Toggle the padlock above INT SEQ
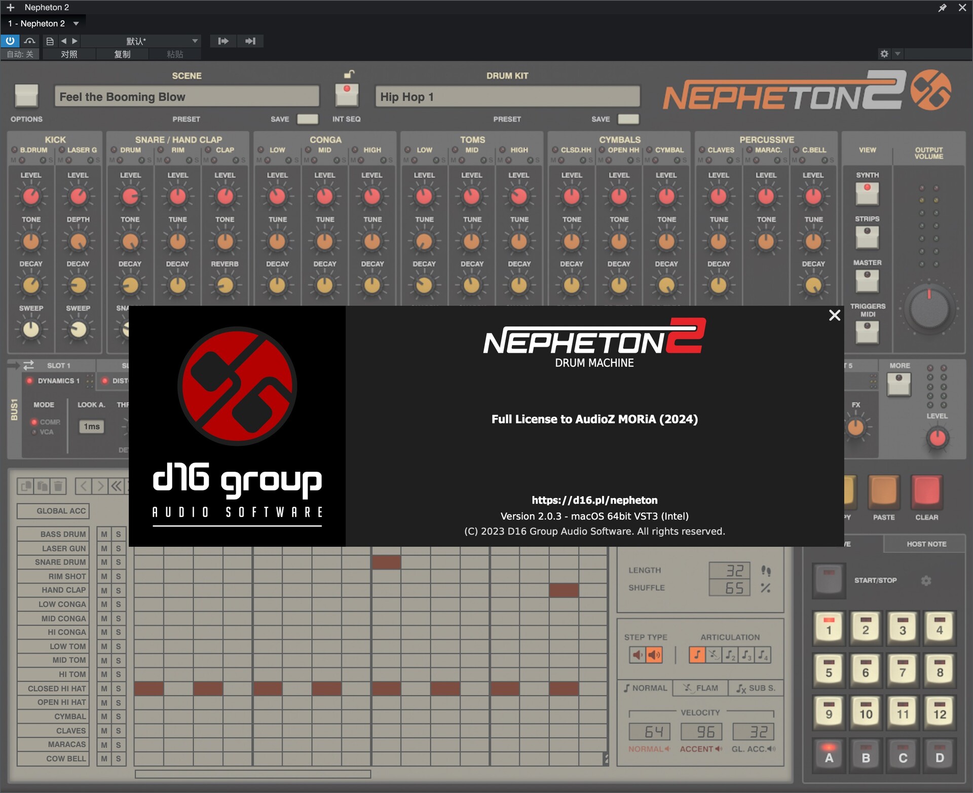 click(x=349, y=74)
